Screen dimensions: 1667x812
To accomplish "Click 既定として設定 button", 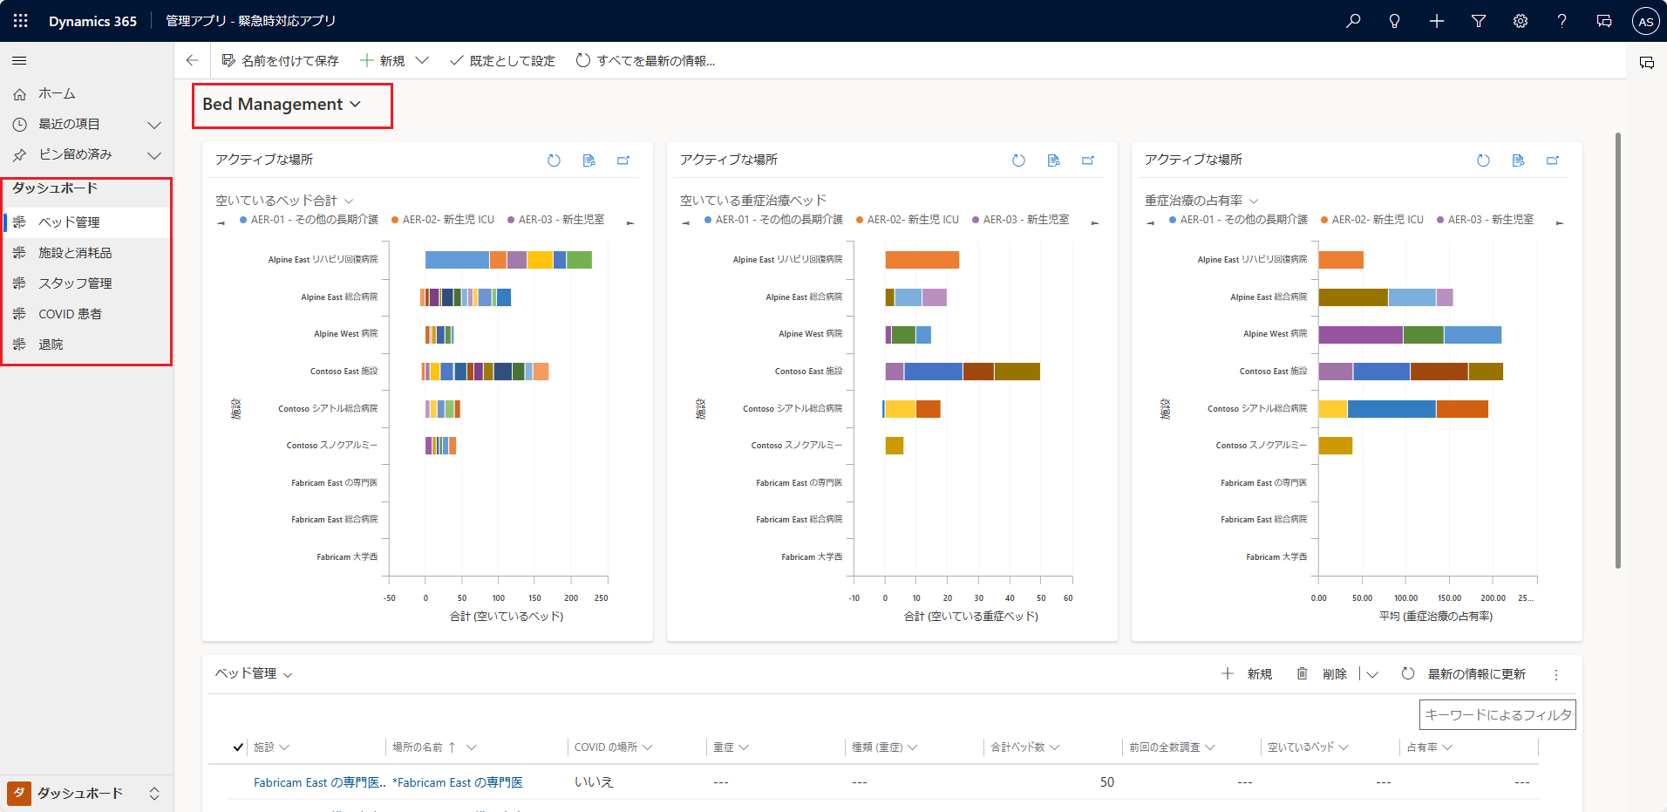I will [502, 60].
